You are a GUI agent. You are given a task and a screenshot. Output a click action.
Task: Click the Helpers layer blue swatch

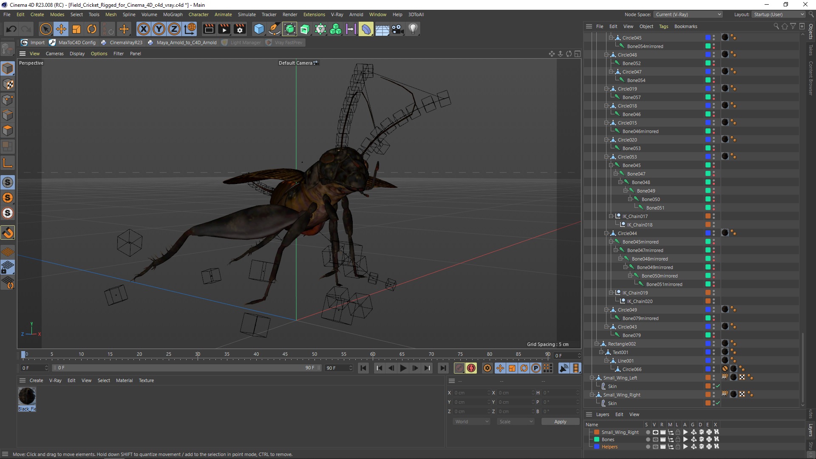point(597,447)
